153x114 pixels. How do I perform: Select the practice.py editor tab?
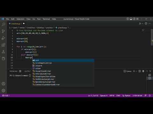[x=16, y=24]
